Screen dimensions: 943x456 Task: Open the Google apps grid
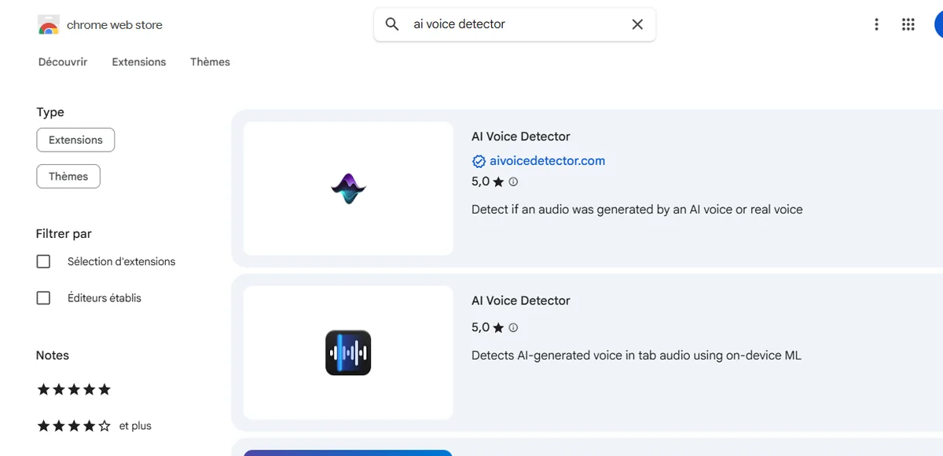(908, 24)
